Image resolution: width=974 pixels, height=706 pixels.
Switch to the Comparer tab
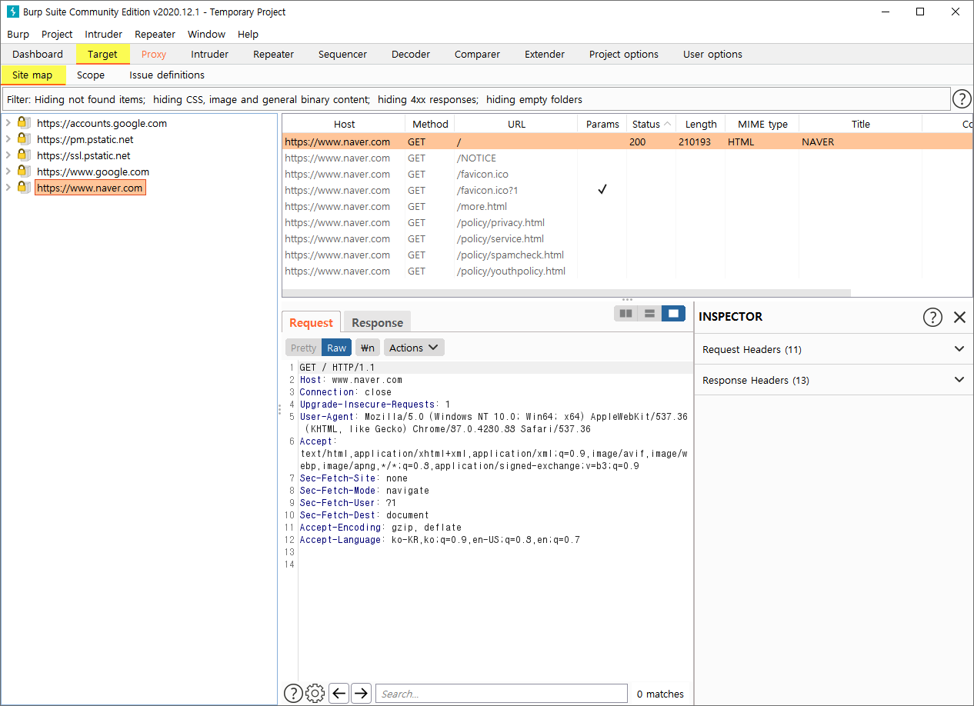click(x=477, y=54)
